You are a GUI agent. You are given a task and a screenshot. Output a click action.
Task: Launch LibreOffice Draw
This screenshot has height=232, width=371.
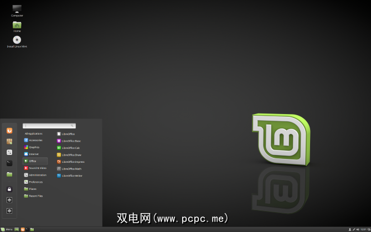(69, 155)
